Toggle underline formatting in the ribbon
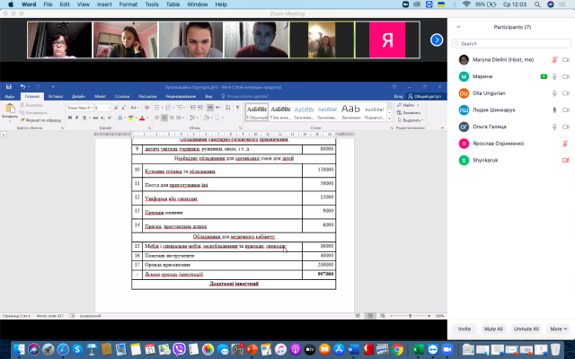This screenshot has width=575, height=359. (84, 118)
